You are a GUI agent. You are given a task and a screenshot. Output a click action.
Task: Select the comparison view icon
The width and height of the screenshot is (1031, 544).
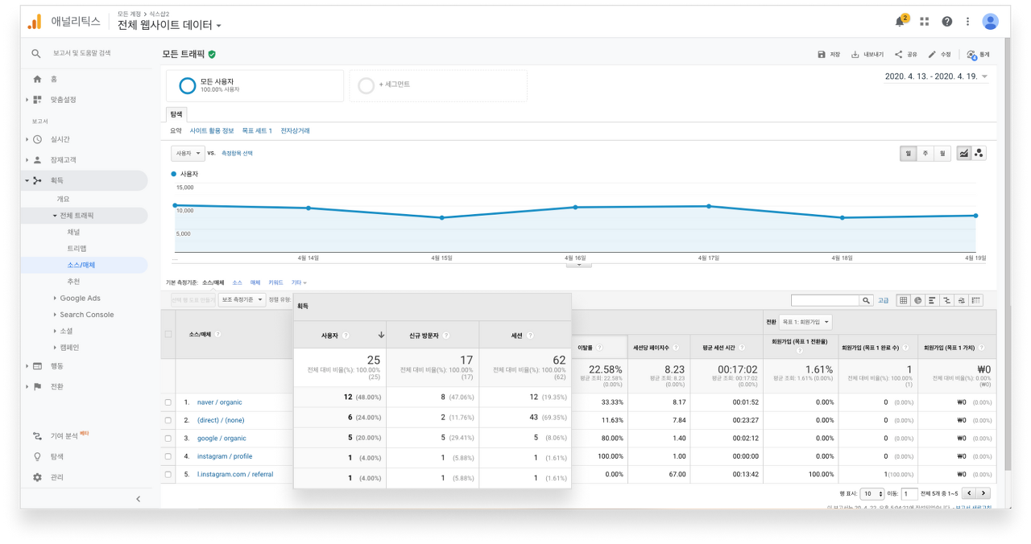pos(946,300)
